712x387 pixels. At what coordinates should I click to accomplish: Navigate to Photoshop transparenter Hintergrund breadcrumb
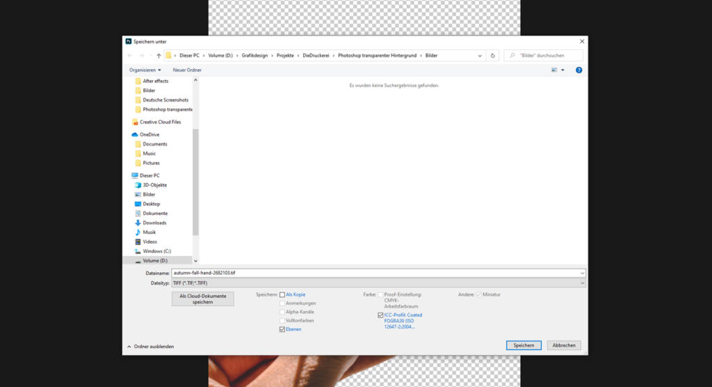tap(378, 56)
